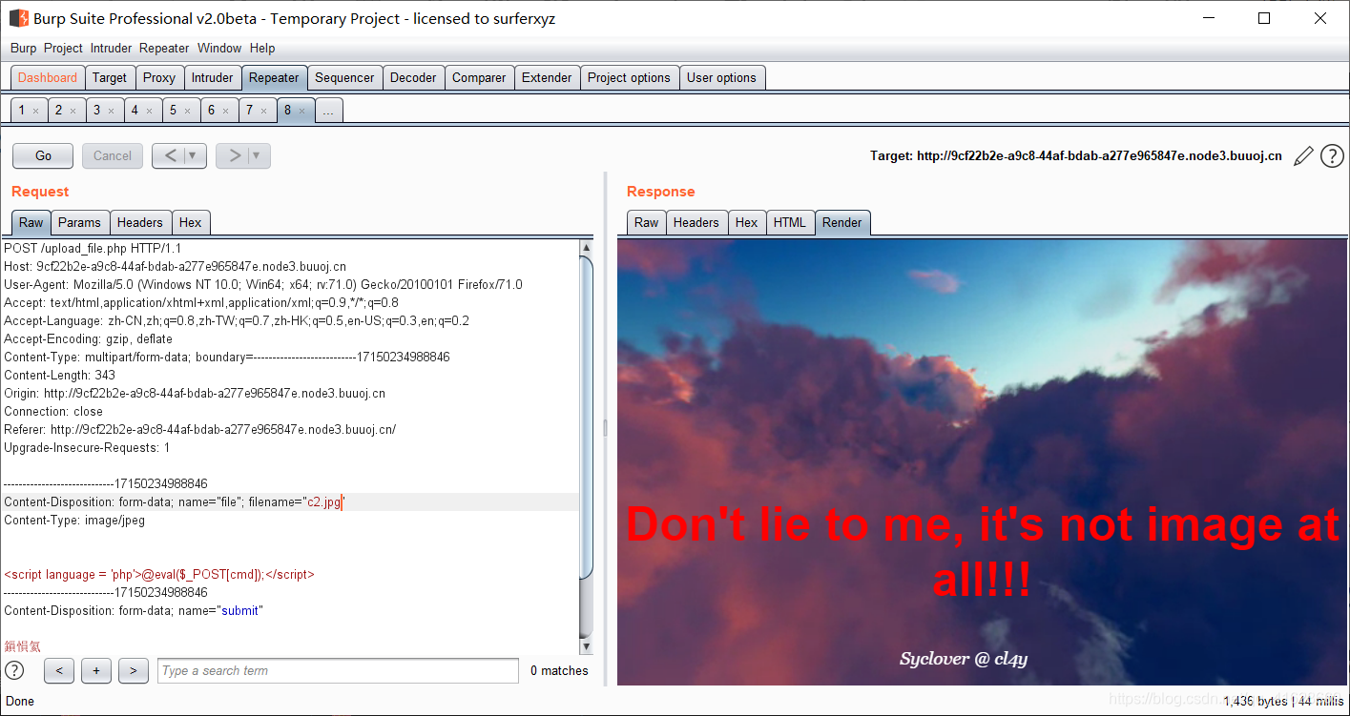
Task: Switch to the Target tab
Action: (110, 78)
